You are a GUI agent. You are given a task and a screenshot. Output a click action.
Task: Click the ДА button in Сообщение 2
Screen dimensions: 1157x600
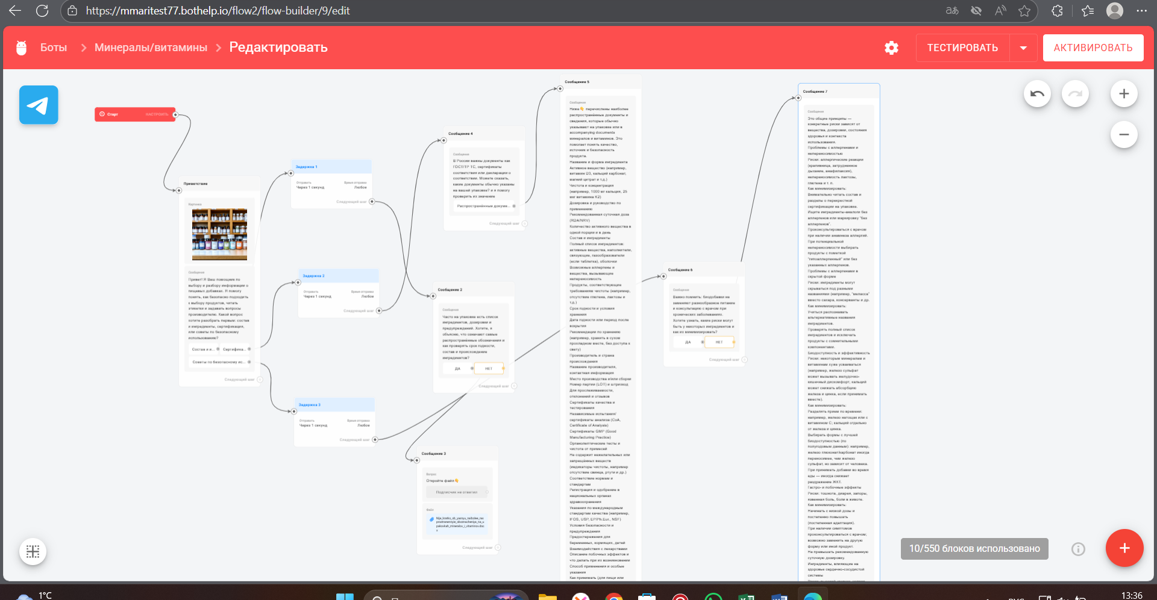coord(457,368)
